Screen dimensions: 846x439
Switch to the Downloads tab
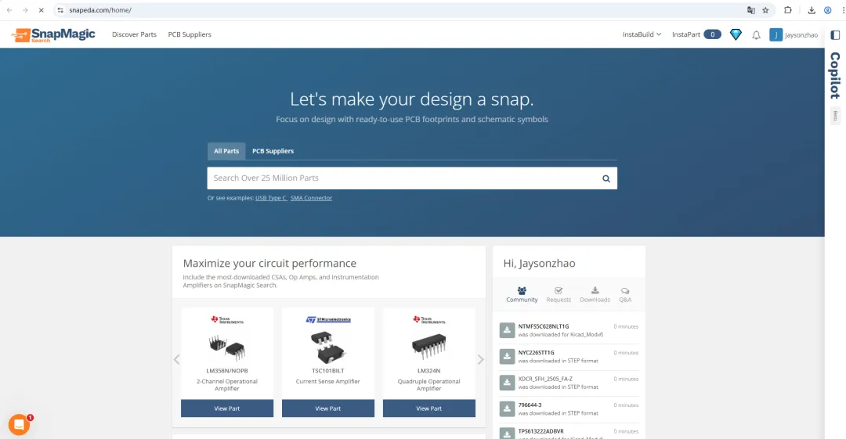(595, 294)
